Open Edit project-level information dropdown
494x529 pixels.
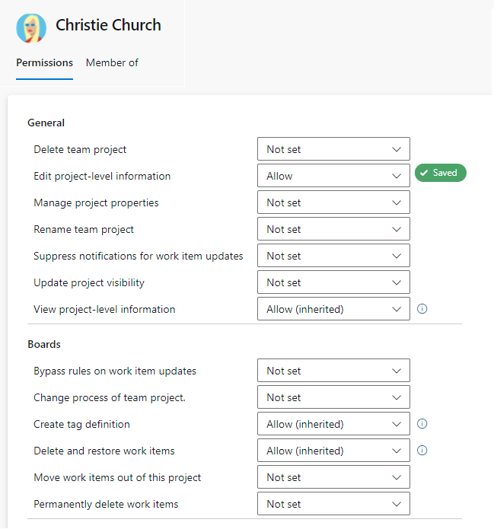[333, 176]
